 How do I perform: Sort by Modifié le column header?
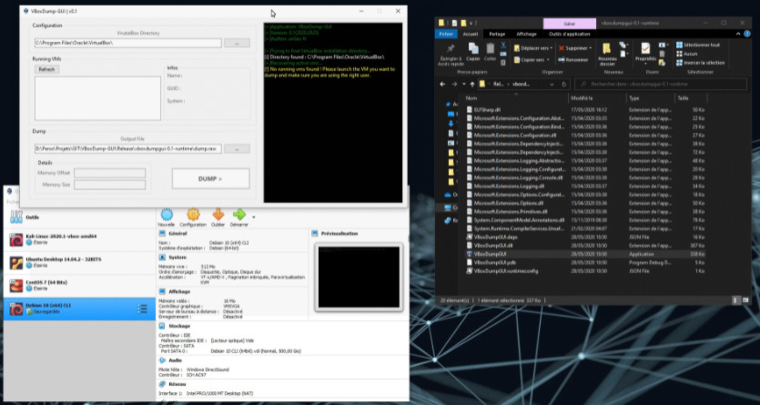[x=597, y=98]
